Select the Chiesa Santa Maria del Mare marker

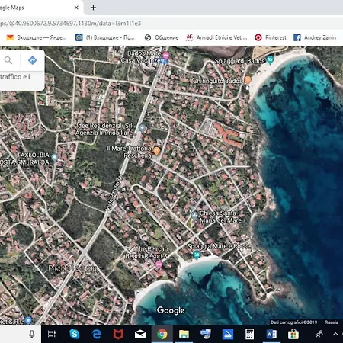coord(194,216)
